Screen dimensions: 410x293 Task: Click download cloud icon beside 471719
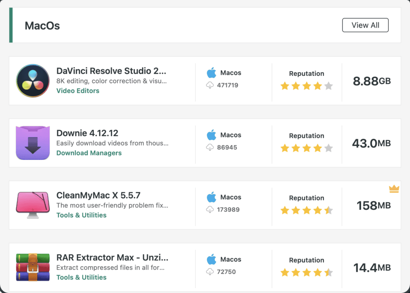coord(210,85)
